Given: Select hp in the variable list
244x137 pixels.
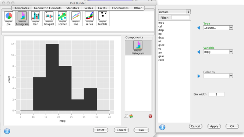Looking at the screenshot, I should point(160,34).
